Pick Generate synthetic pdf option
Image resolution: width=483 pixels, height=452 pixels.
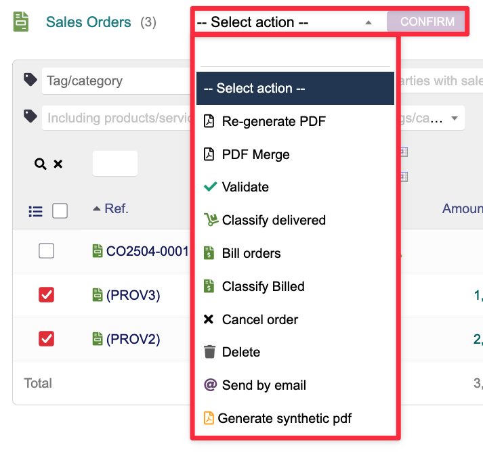tap(285, 419)
